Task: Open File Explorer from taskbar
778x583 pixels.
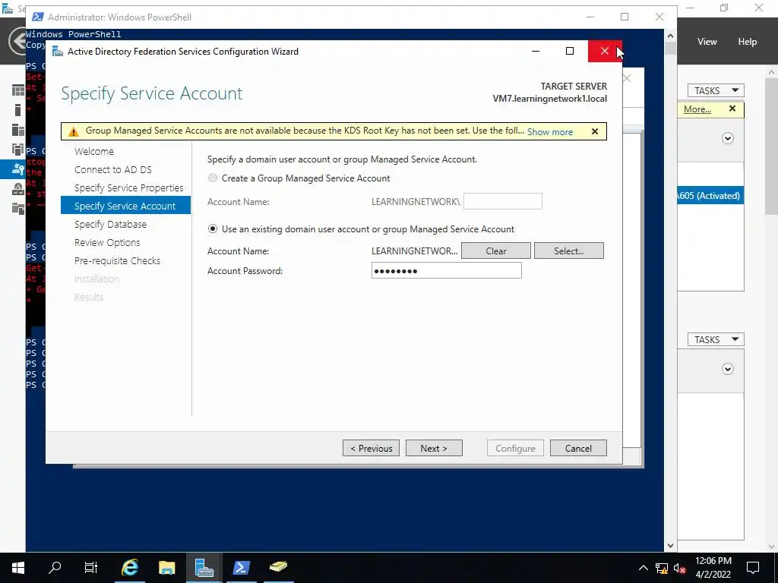Action: point(166,567)
